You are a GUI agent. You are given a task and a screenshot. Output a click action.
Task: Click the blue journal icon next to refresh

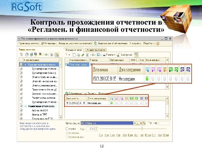98,55
